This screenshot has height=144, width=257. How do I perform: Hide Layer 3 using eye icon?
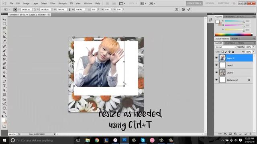coord(216,58)
